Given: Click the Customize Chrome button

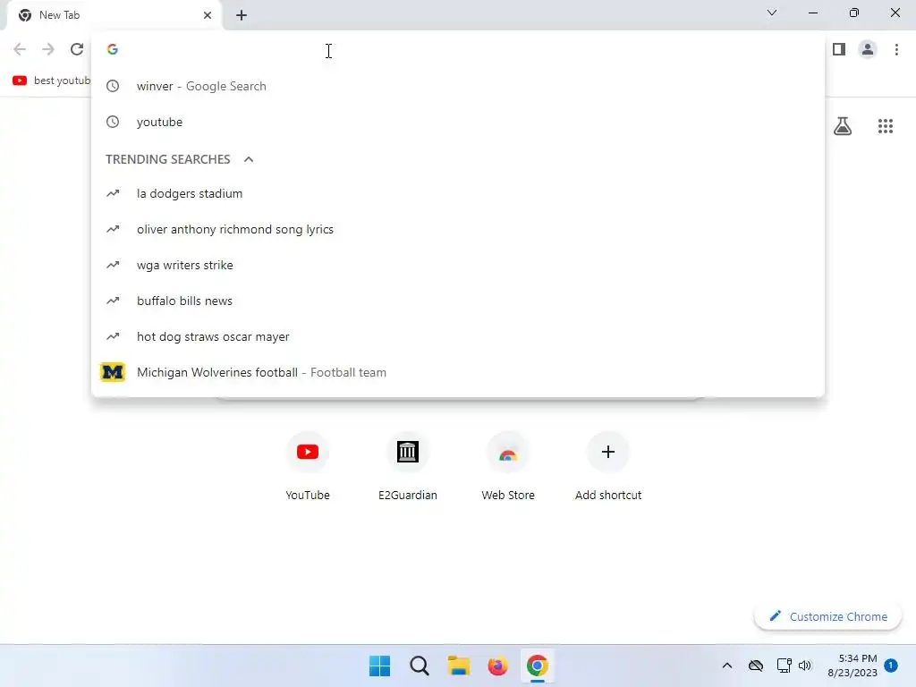Looking at the screenshot, I should [827, 616].
